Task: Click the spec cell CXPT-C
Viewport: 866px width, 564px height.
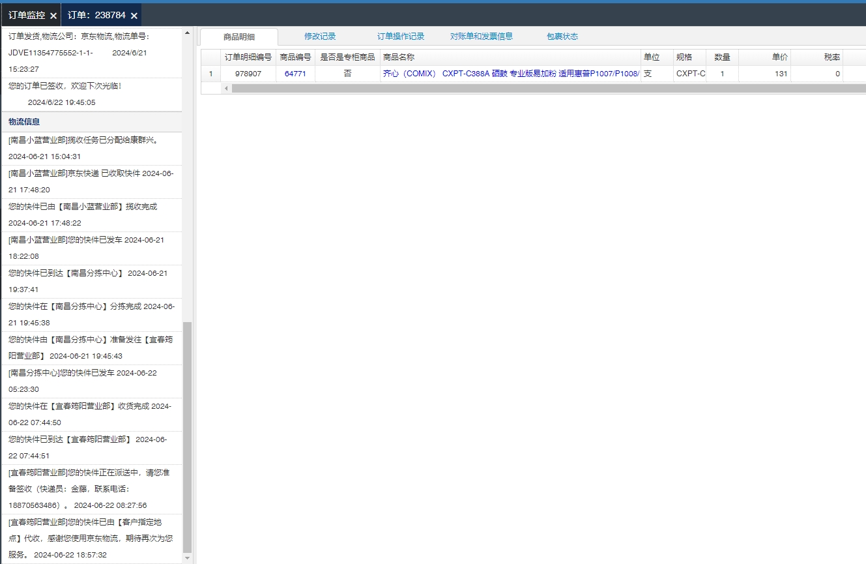Action: click(x=689, y=74)
